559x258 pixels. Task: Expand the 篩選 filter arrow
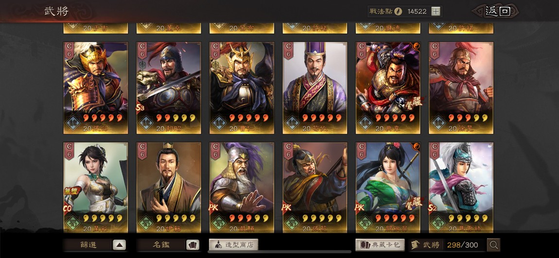[120, 245]
